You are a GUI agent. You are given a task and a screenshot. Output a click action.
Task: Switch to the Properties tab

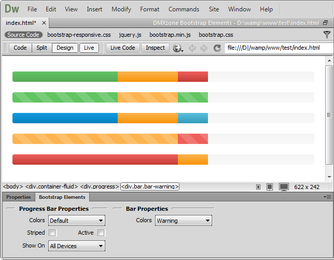click(x=19, y=197)
